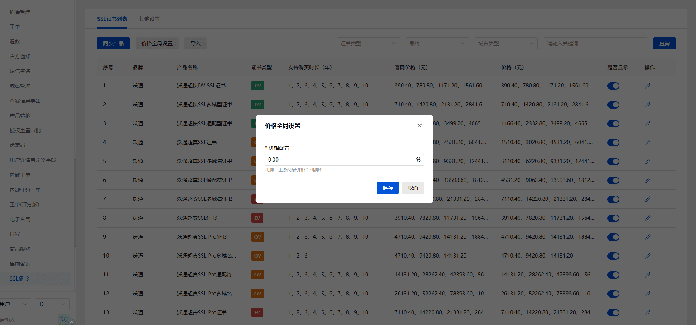Open 内部工单 in sidebar
Viewport: 696px width, 325px height.
click(20, 175)
